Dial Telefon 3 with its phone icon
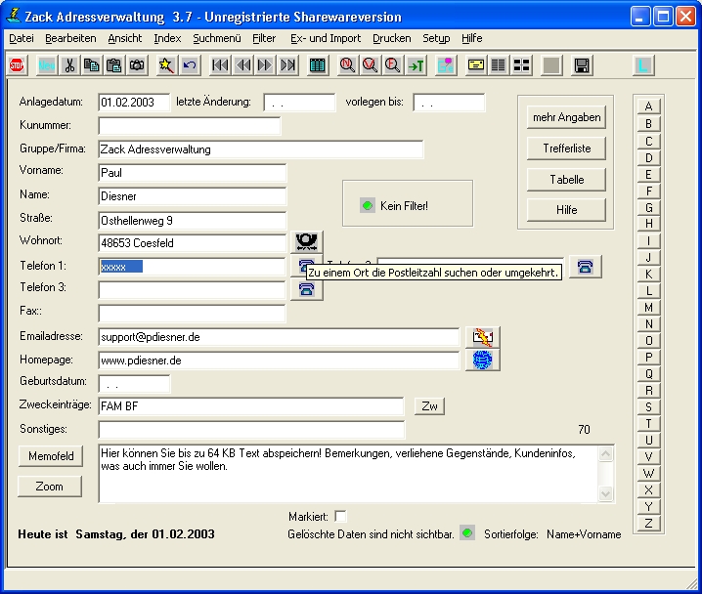Screen dimensions: 702x594 305,290
